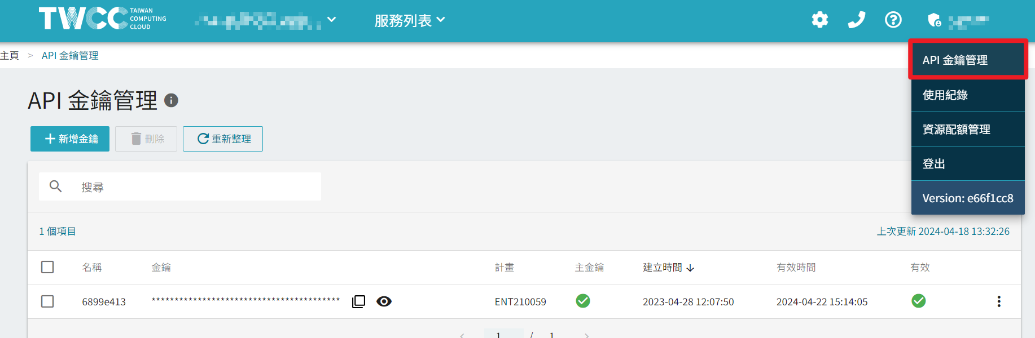1035x338 pixels.
Task: Click the 上次更新 2024-04-18 13:32:26 timestamp
Action: (943, 231)
